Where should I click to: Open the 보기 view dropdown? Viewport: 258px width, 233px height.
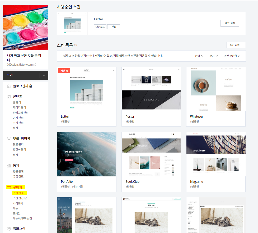click(x=214, y=56)
